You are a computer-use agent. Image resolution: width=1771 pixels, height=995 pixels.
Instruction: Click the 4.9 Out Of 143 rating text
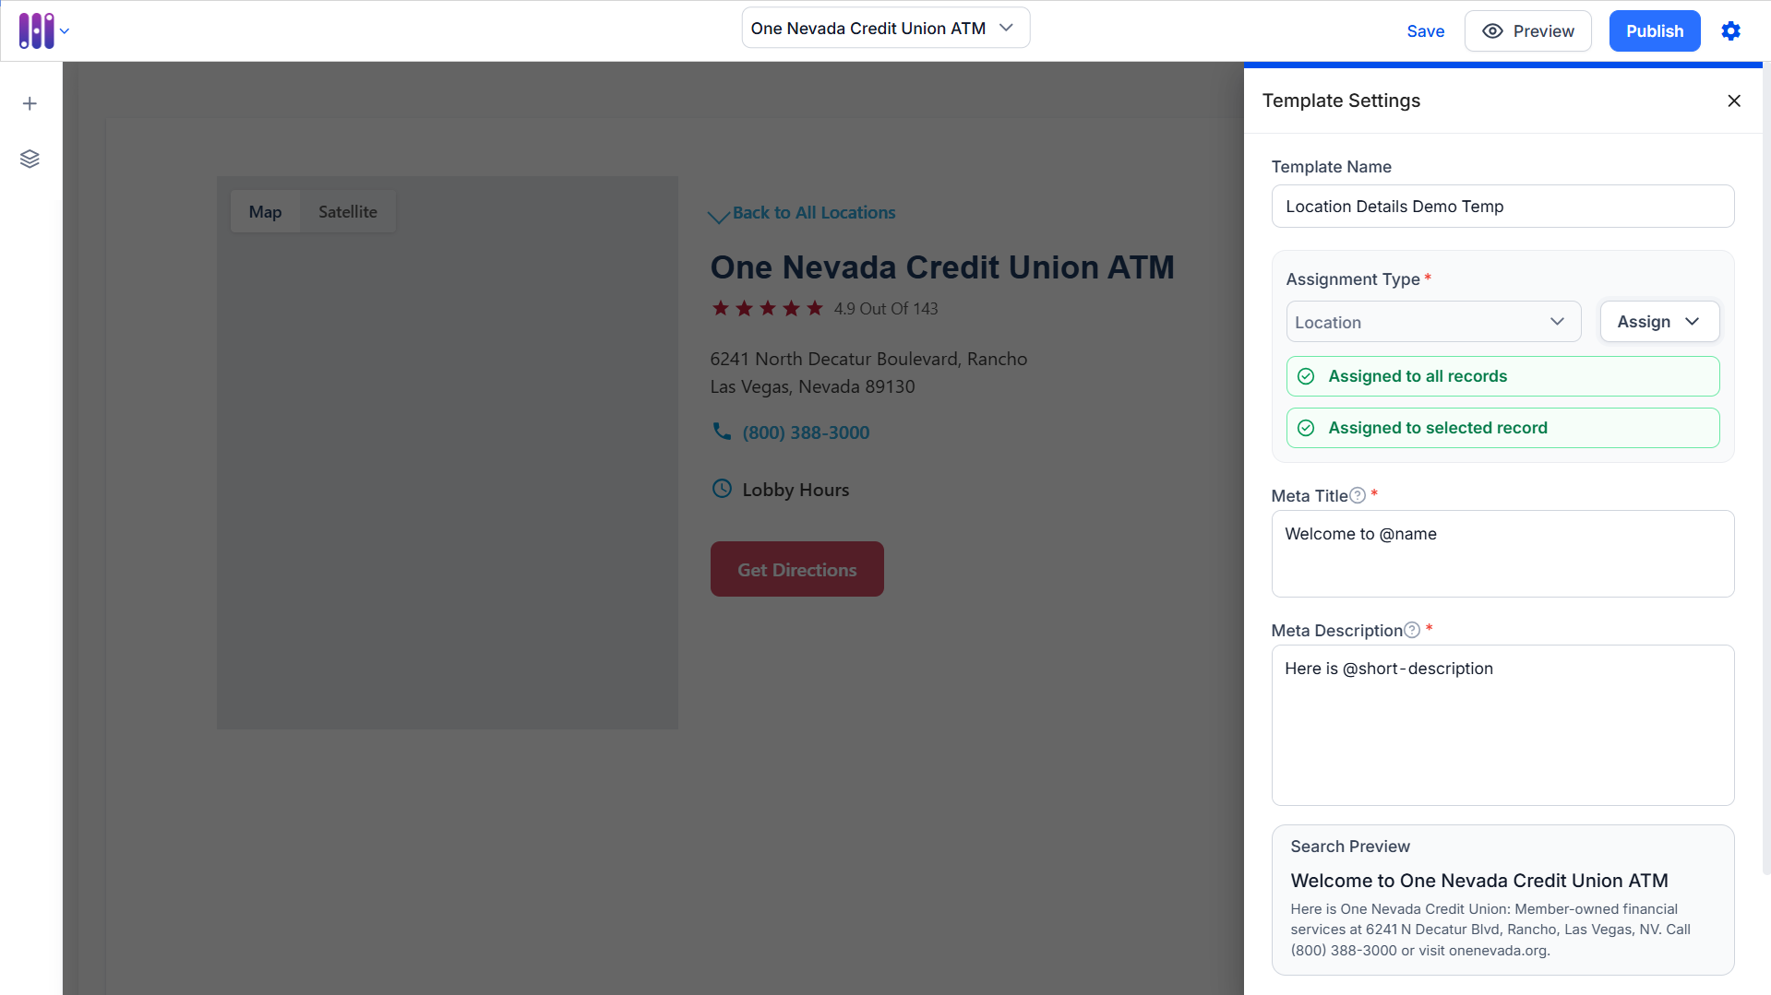click(886, 309)
